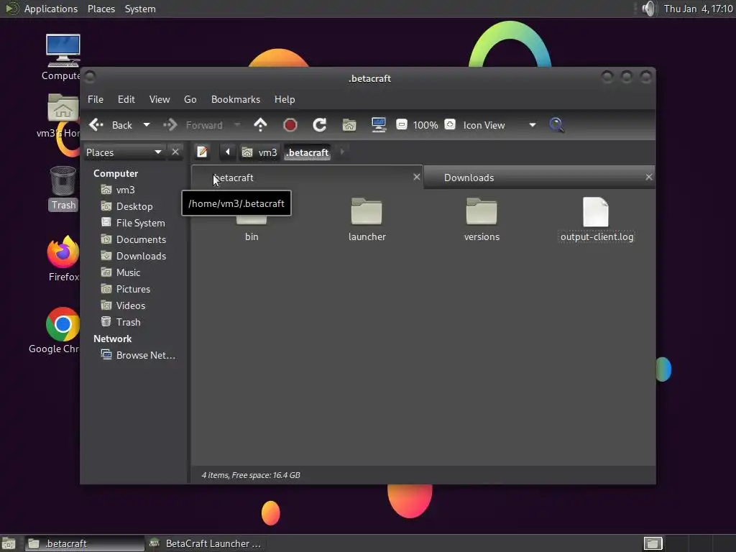Close the Downloads tab
Viewport: 736px width, 552px height.
649,177
